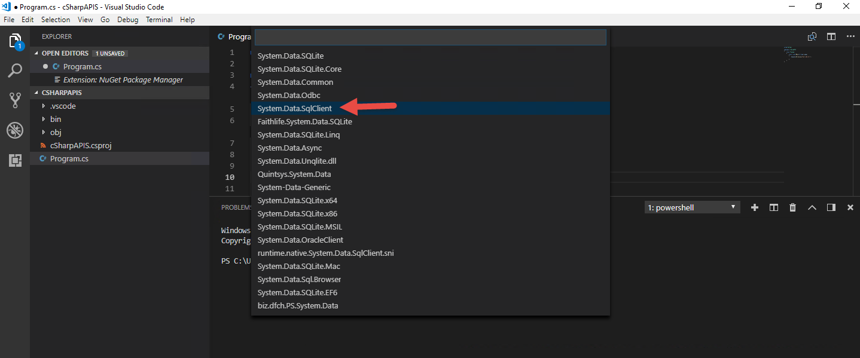Click the unsaved dot beside Program.cs in Open Editors
Screen dimensions: 860x358
coord(45,66)
